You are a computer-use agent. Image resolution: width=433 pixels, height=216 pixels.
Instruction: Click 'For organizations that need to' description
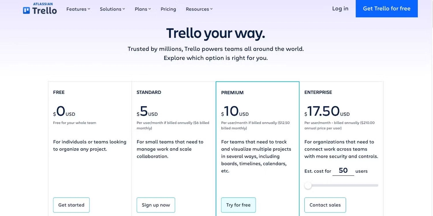[x=341, y=149]
